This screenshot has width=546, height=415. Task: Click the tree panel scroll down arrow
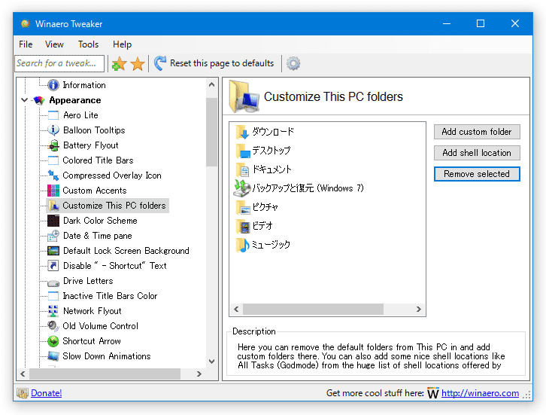[x=211, y=362]
